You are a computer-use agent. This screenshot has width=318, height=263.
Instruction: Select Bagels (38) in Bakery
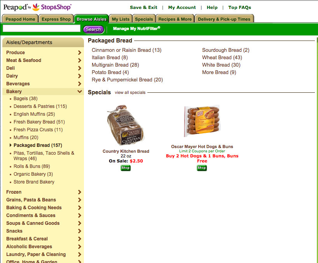(x=26, y=99)
